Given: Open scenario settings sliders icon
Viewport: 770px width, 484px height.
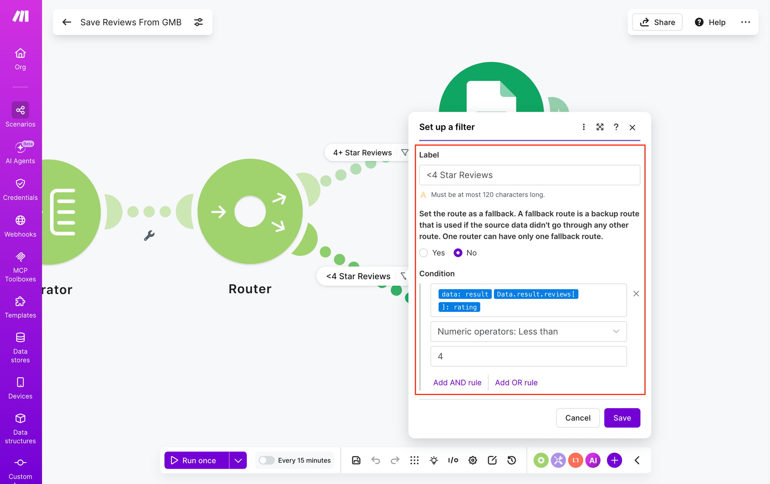Looking at the screenshot, I should pos(199,22).
